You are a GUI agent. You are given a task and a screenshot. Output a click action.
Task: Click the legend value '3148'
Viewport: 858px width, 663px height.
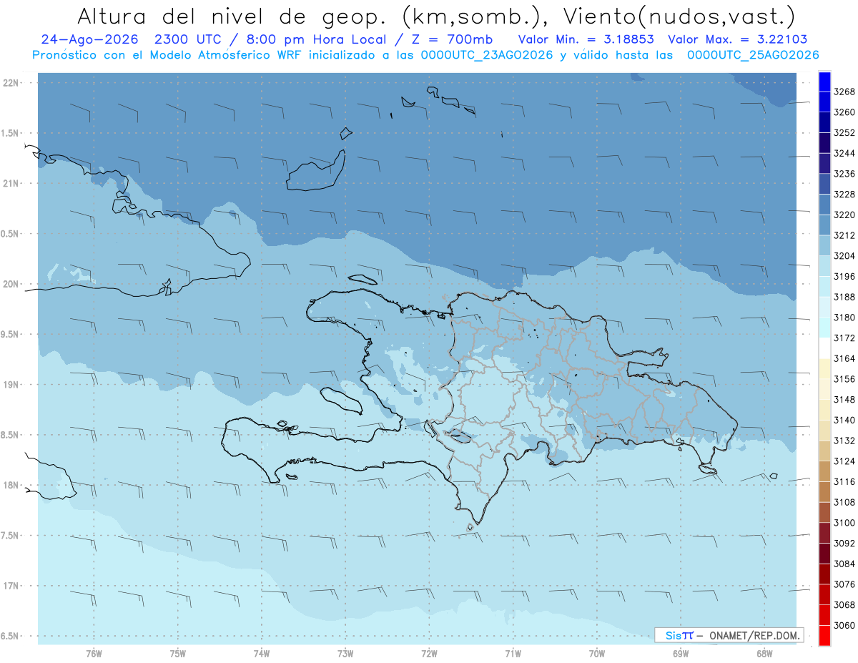click(x=844, y=399)
